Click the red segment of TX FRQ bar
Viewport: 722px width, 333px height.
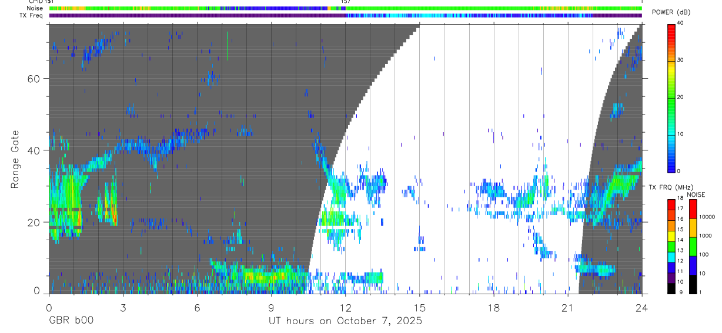[671, 204]
